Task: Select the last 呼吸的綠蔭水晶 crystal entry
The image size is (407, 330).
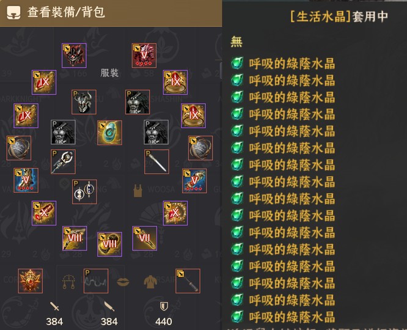Action: 283,317
